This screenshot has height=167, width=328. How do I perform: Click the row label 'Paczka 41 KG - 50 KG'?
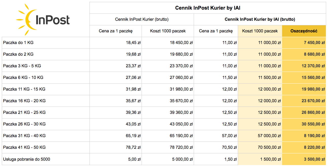[x=24, y=148]
